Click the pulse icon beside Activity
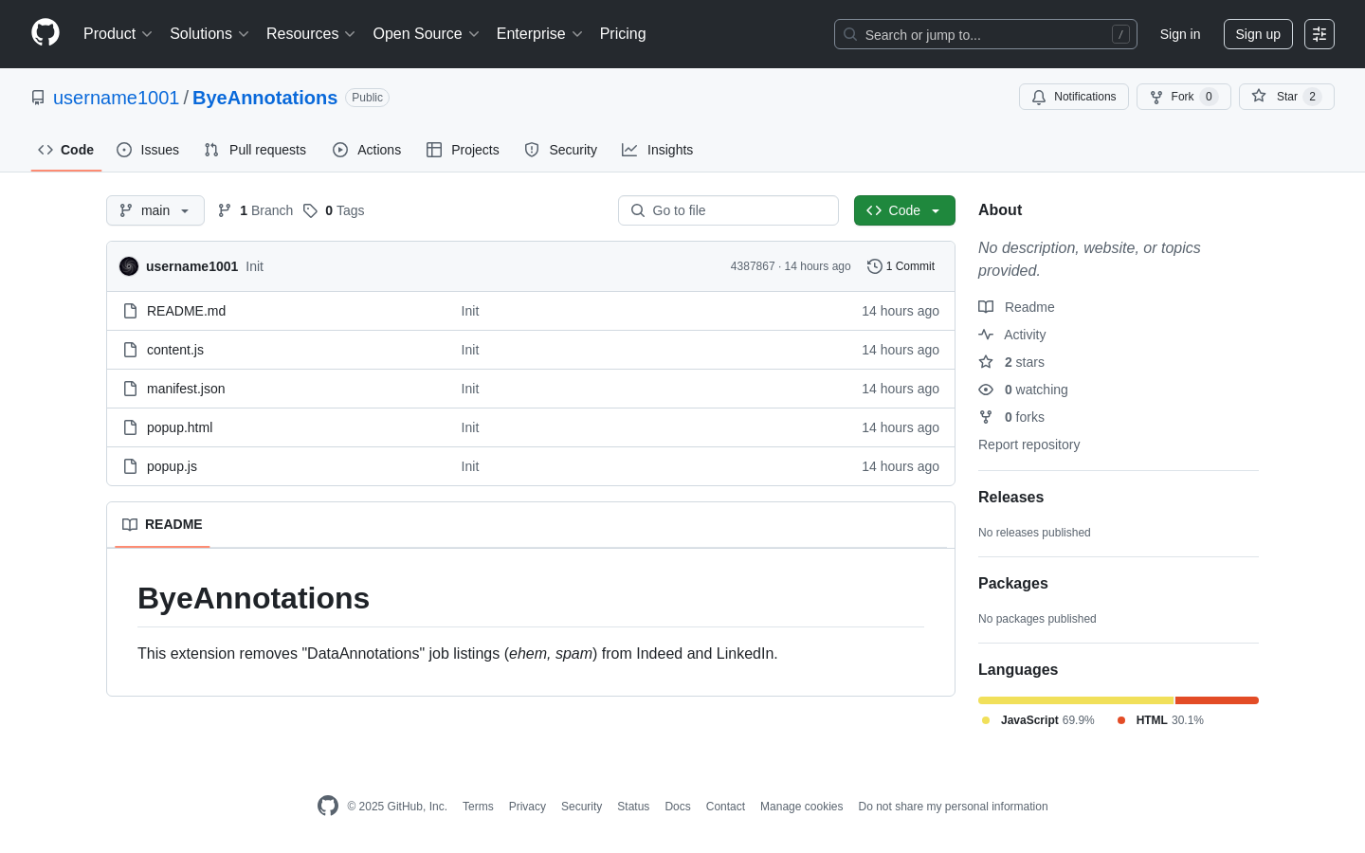 tap(986, 335)
